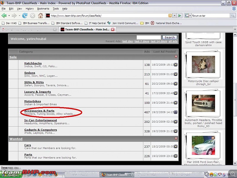Viewport: 237px width, 178px height.
Task: Click the Forward navigation arrow
Action: (14, 15)
